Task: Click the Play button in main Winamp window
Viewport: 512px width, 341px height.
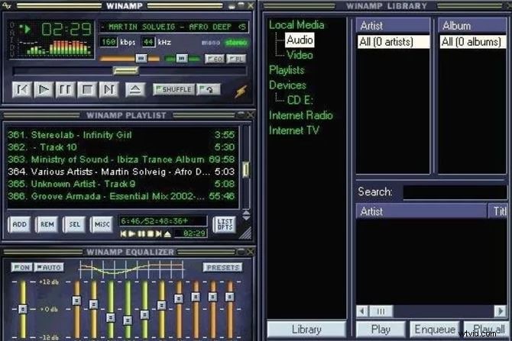Action: coord(44,90)
